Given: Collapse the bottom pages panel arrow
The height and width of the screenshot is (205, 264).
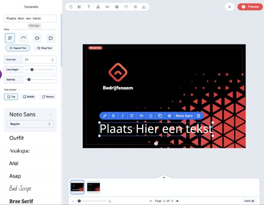Looking at the screenshot, I should click(x=164, y=177).
